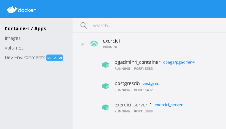
Task: Open Containers / Apps section
Action: (25, 29)
